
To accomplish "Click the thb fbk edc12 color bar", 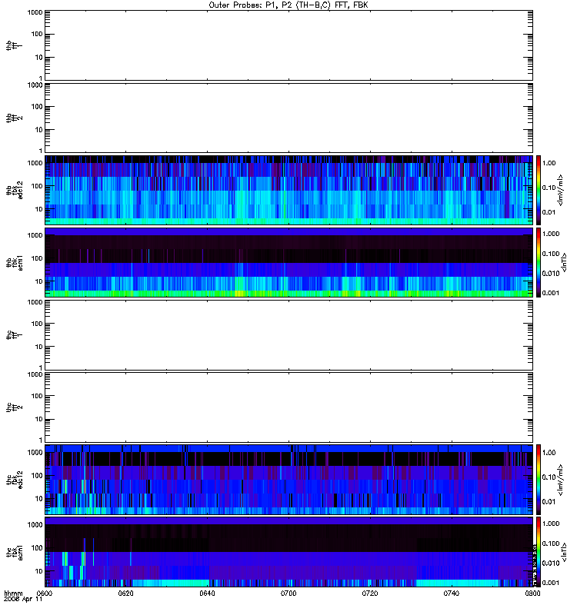I will pos(539,190).
